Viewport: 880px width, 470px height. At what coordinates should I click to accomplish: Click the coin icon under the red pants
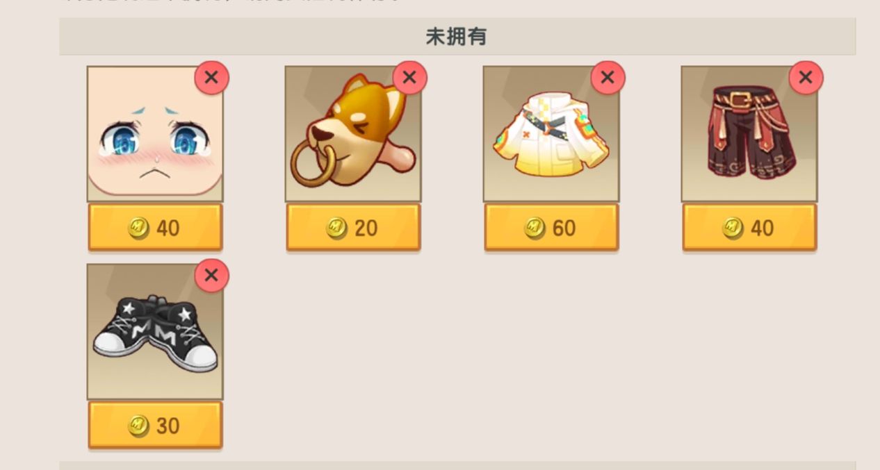tap(733, 228)
